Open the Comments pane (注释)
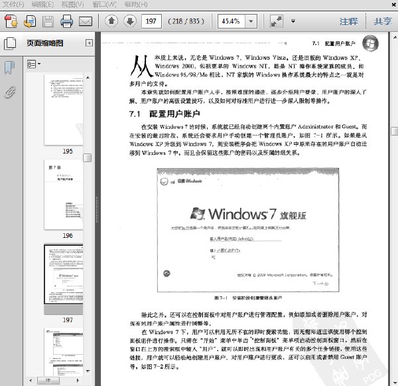This screenshot has height=386, width=398. pyautogui.click(x=349, y=21)
